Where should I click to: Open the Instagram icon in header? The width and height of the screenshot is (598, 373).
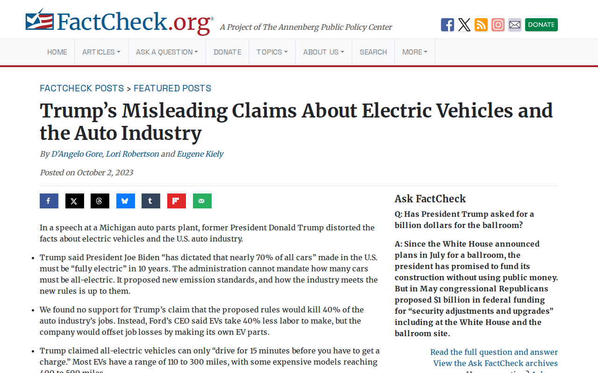[498, 25]
